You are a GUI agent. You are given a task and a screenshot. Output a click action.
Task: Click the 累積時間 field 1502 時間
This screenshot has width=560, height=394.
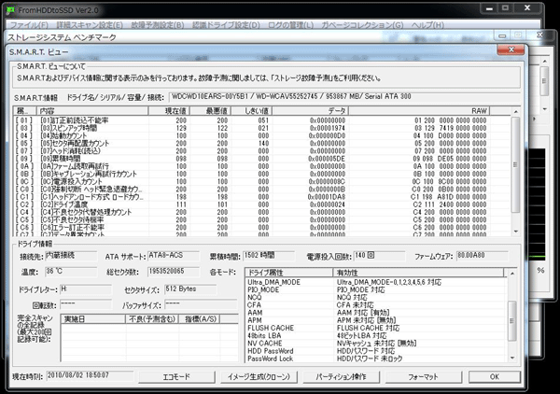click(269, 256)
